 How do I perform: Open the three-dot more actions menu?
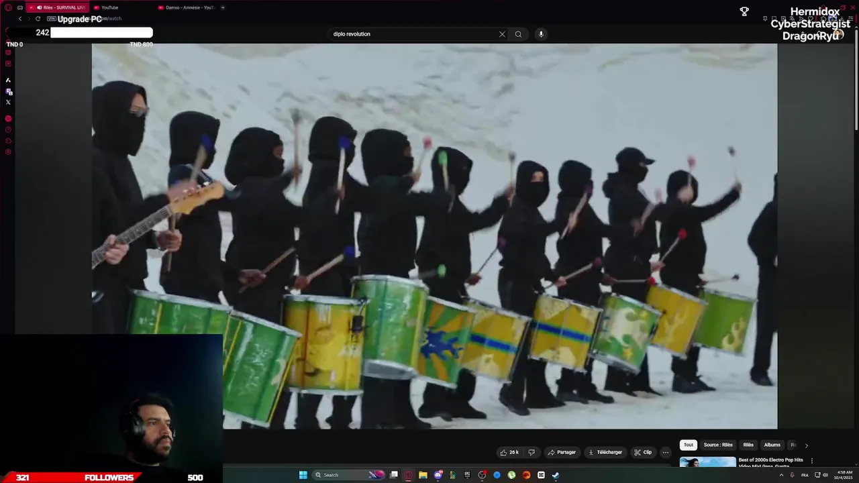click(x=666, y=452)
